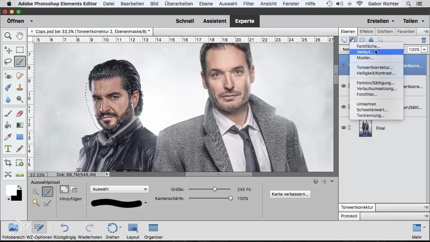Select the Red Eye Removal tool
This screenshot has width=430, height=242.
tap(8, 76)
